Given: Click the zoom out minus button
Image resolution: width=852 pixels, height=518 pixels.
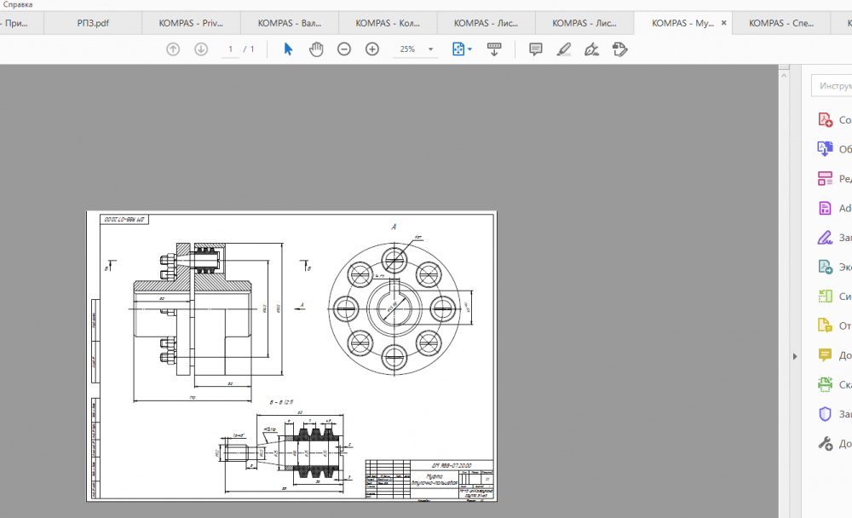Looking at the screenshot, I should (344, 49).
